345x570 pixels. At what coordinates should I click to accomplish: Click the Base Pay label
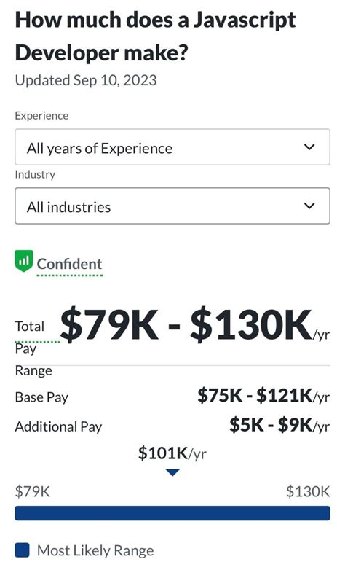[x=41, y=397]
